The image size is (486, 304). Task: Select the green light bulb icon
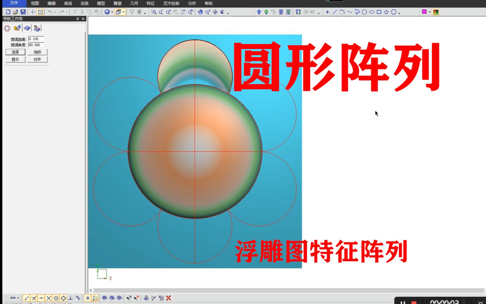pos(266,12)
